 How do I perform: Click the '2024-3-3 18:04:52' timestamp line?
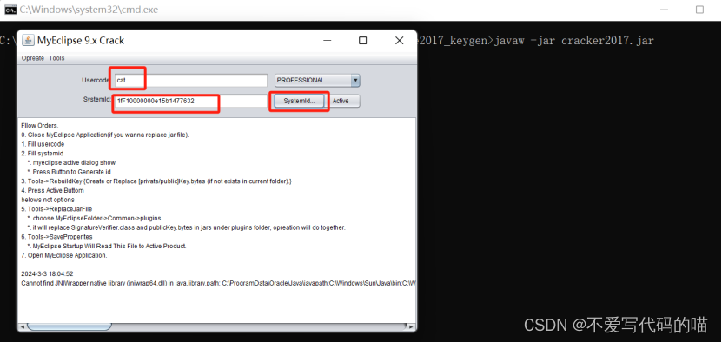pyautogui.click(x=47, y=273)
